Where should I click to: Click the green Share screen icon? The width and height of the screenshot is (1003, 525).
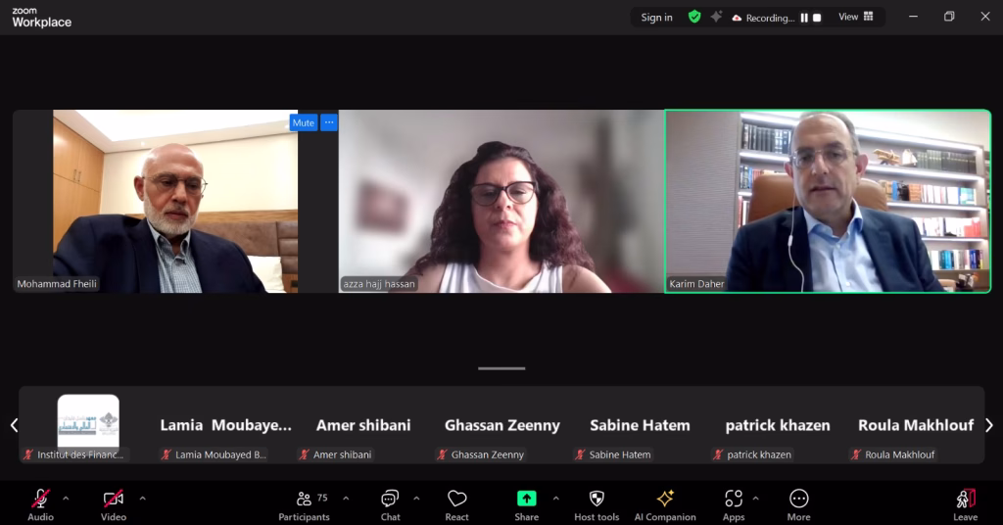click(x=527, y=499)
